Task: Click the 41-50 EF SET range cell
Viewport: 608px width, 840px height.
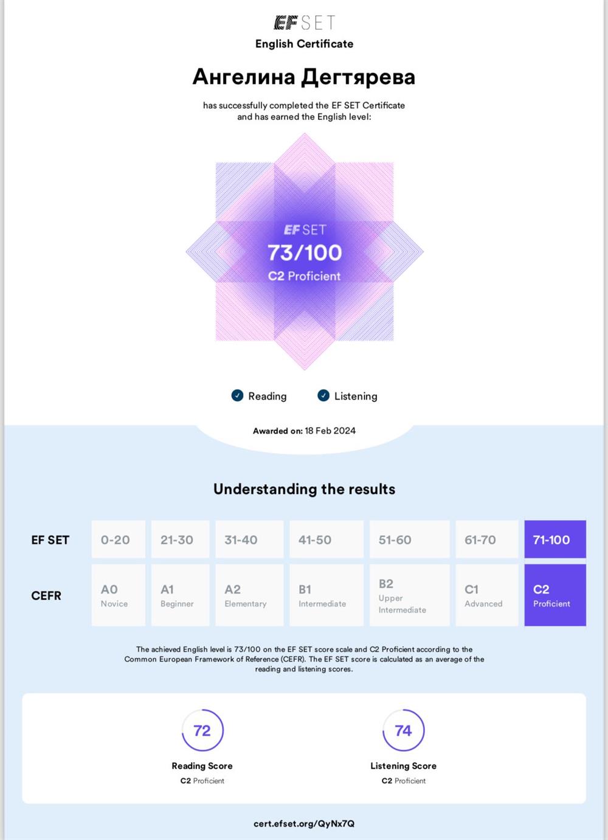Action: click(x=326, y=539)
